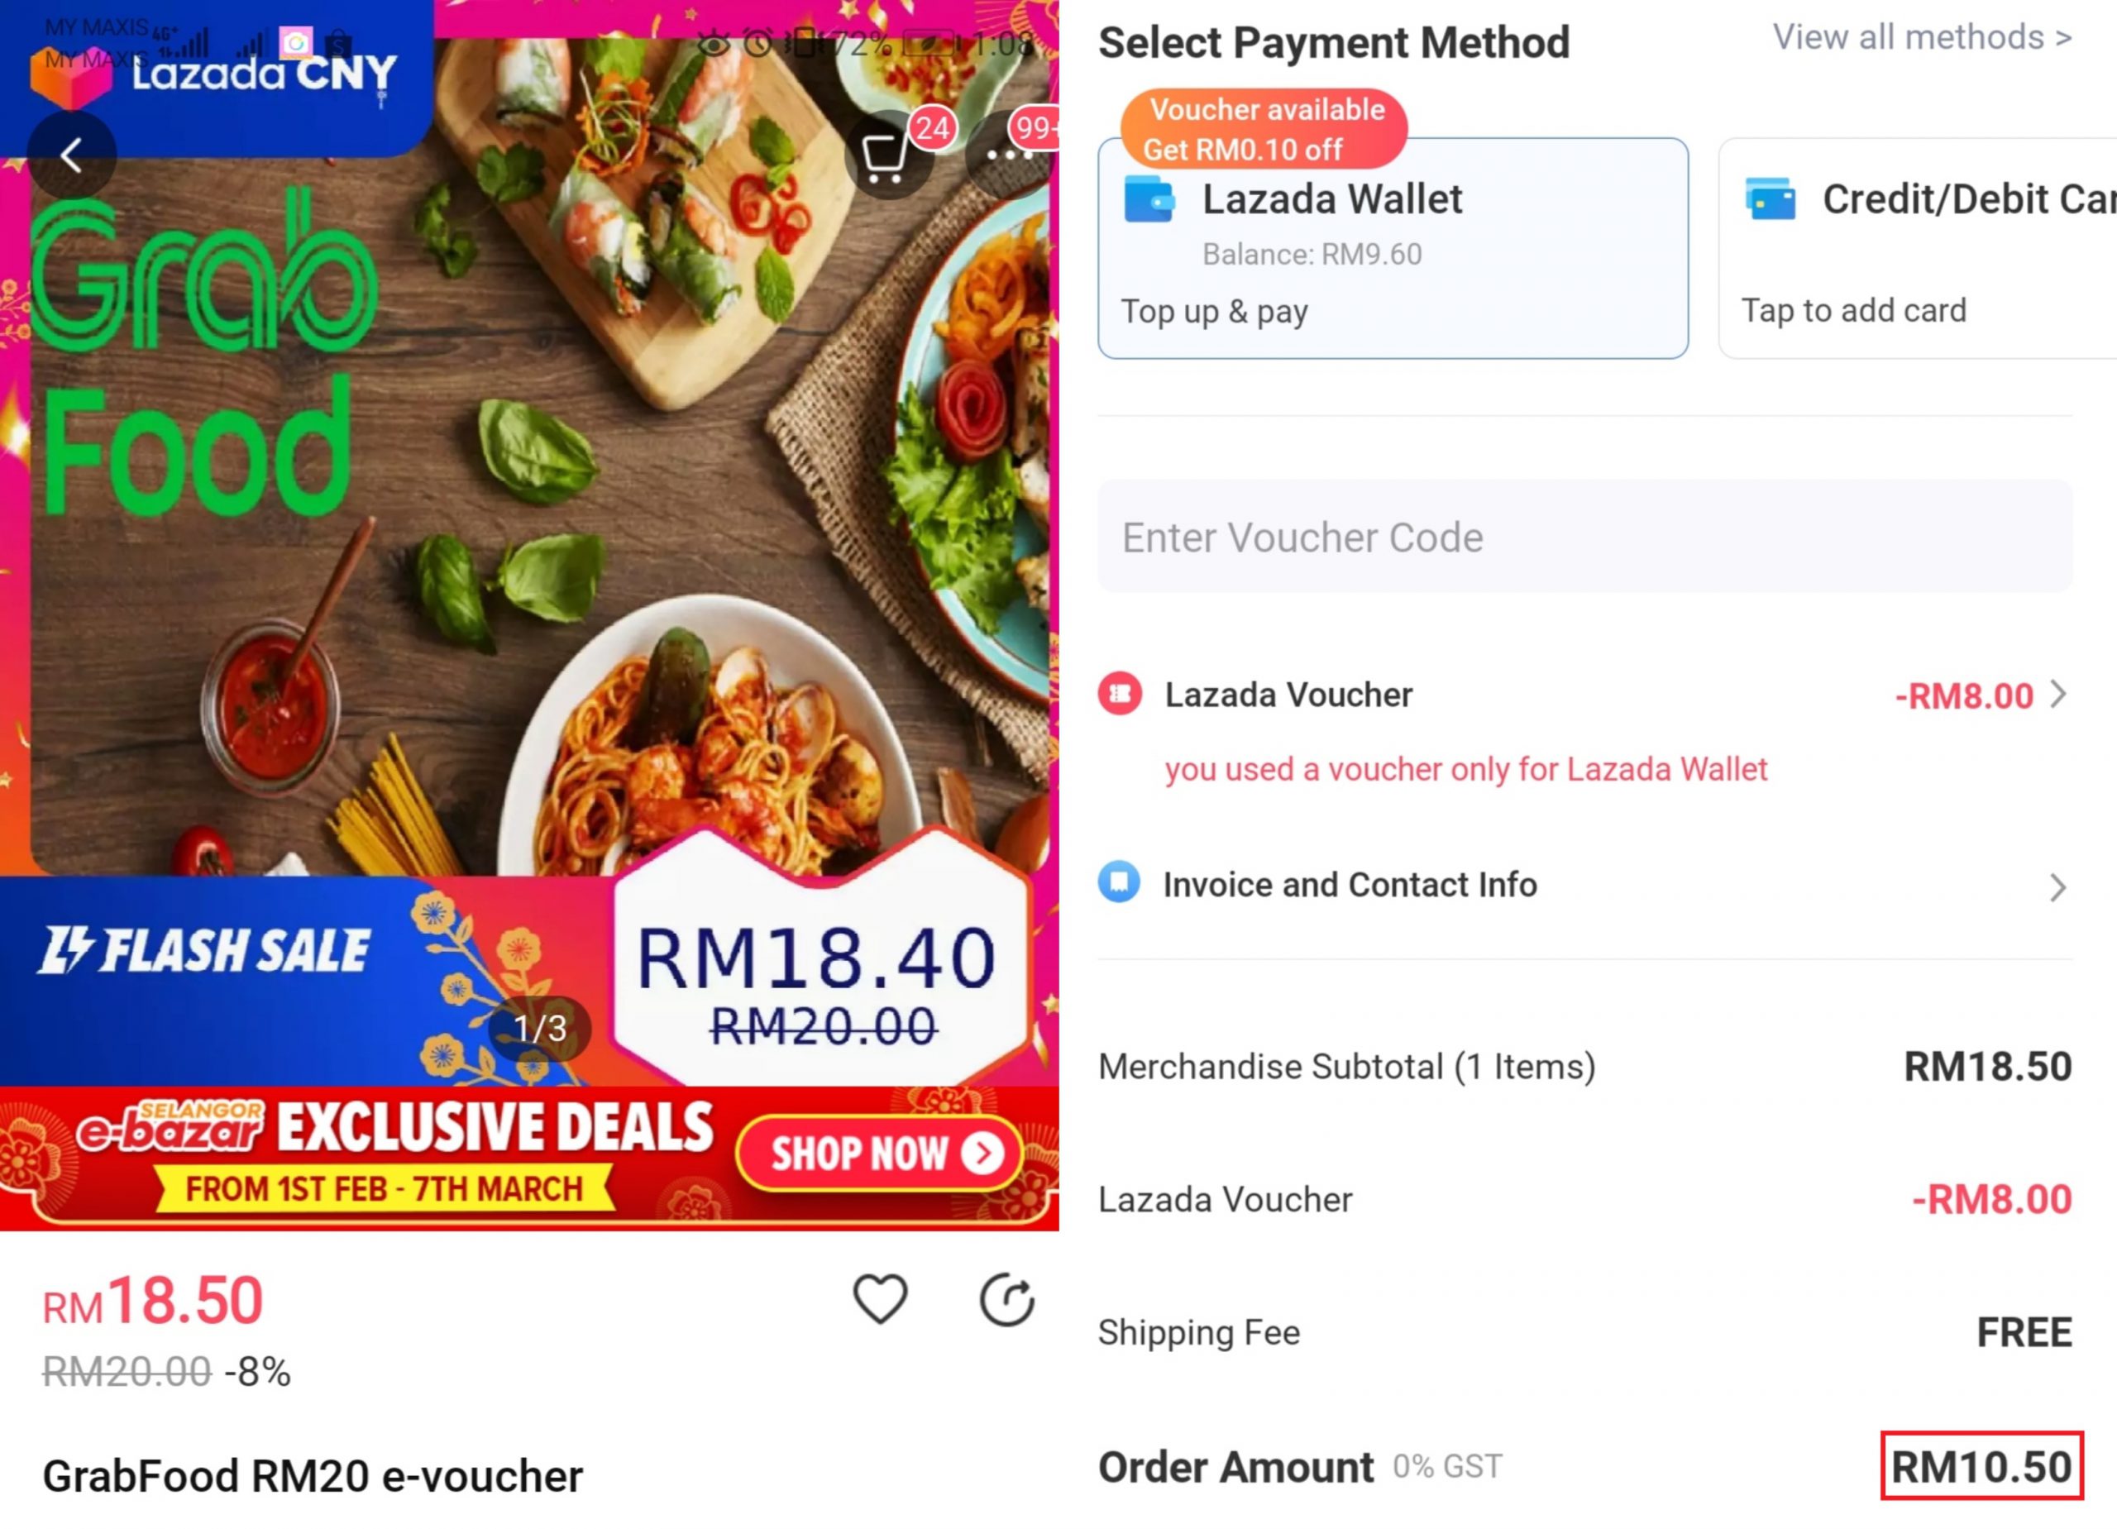Tap the share icon beside the heart

tap(1006, 1298)
